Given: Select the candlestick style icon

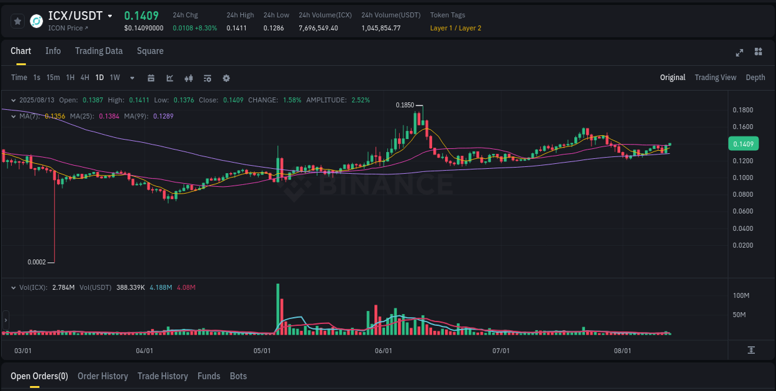Looking at the screenshot, I should coord(188,78).
